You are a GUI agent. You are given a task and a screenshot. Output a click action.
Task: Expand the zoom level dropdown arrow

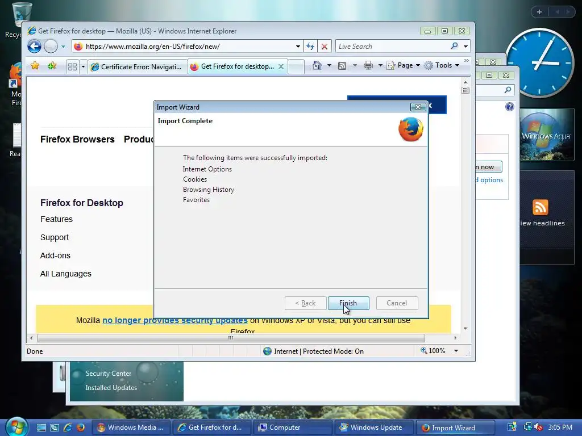pos(456,351)
